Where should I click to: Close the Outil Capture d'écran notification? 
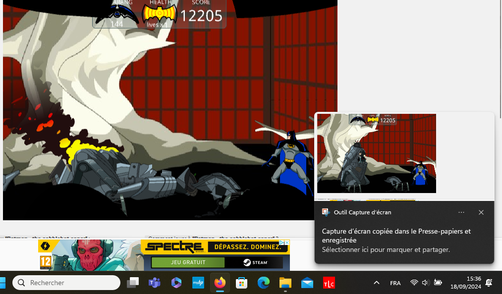point(481,212)
